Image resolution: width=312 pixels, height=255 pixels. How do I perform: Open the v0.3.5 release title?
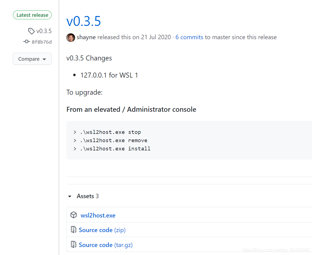click(84, 21)
